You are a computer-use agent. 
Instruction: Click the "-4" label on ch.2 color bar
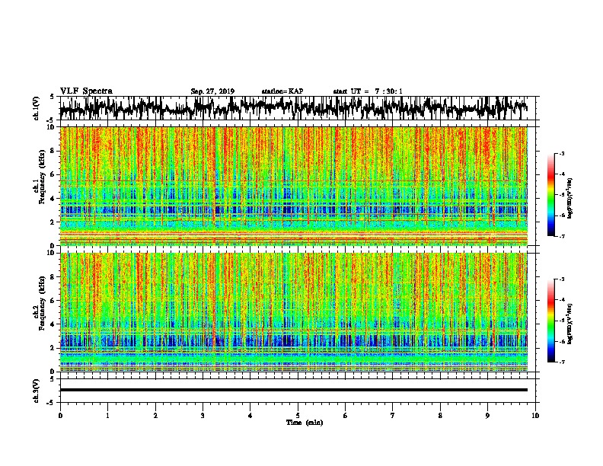click(x=561, y=300)
